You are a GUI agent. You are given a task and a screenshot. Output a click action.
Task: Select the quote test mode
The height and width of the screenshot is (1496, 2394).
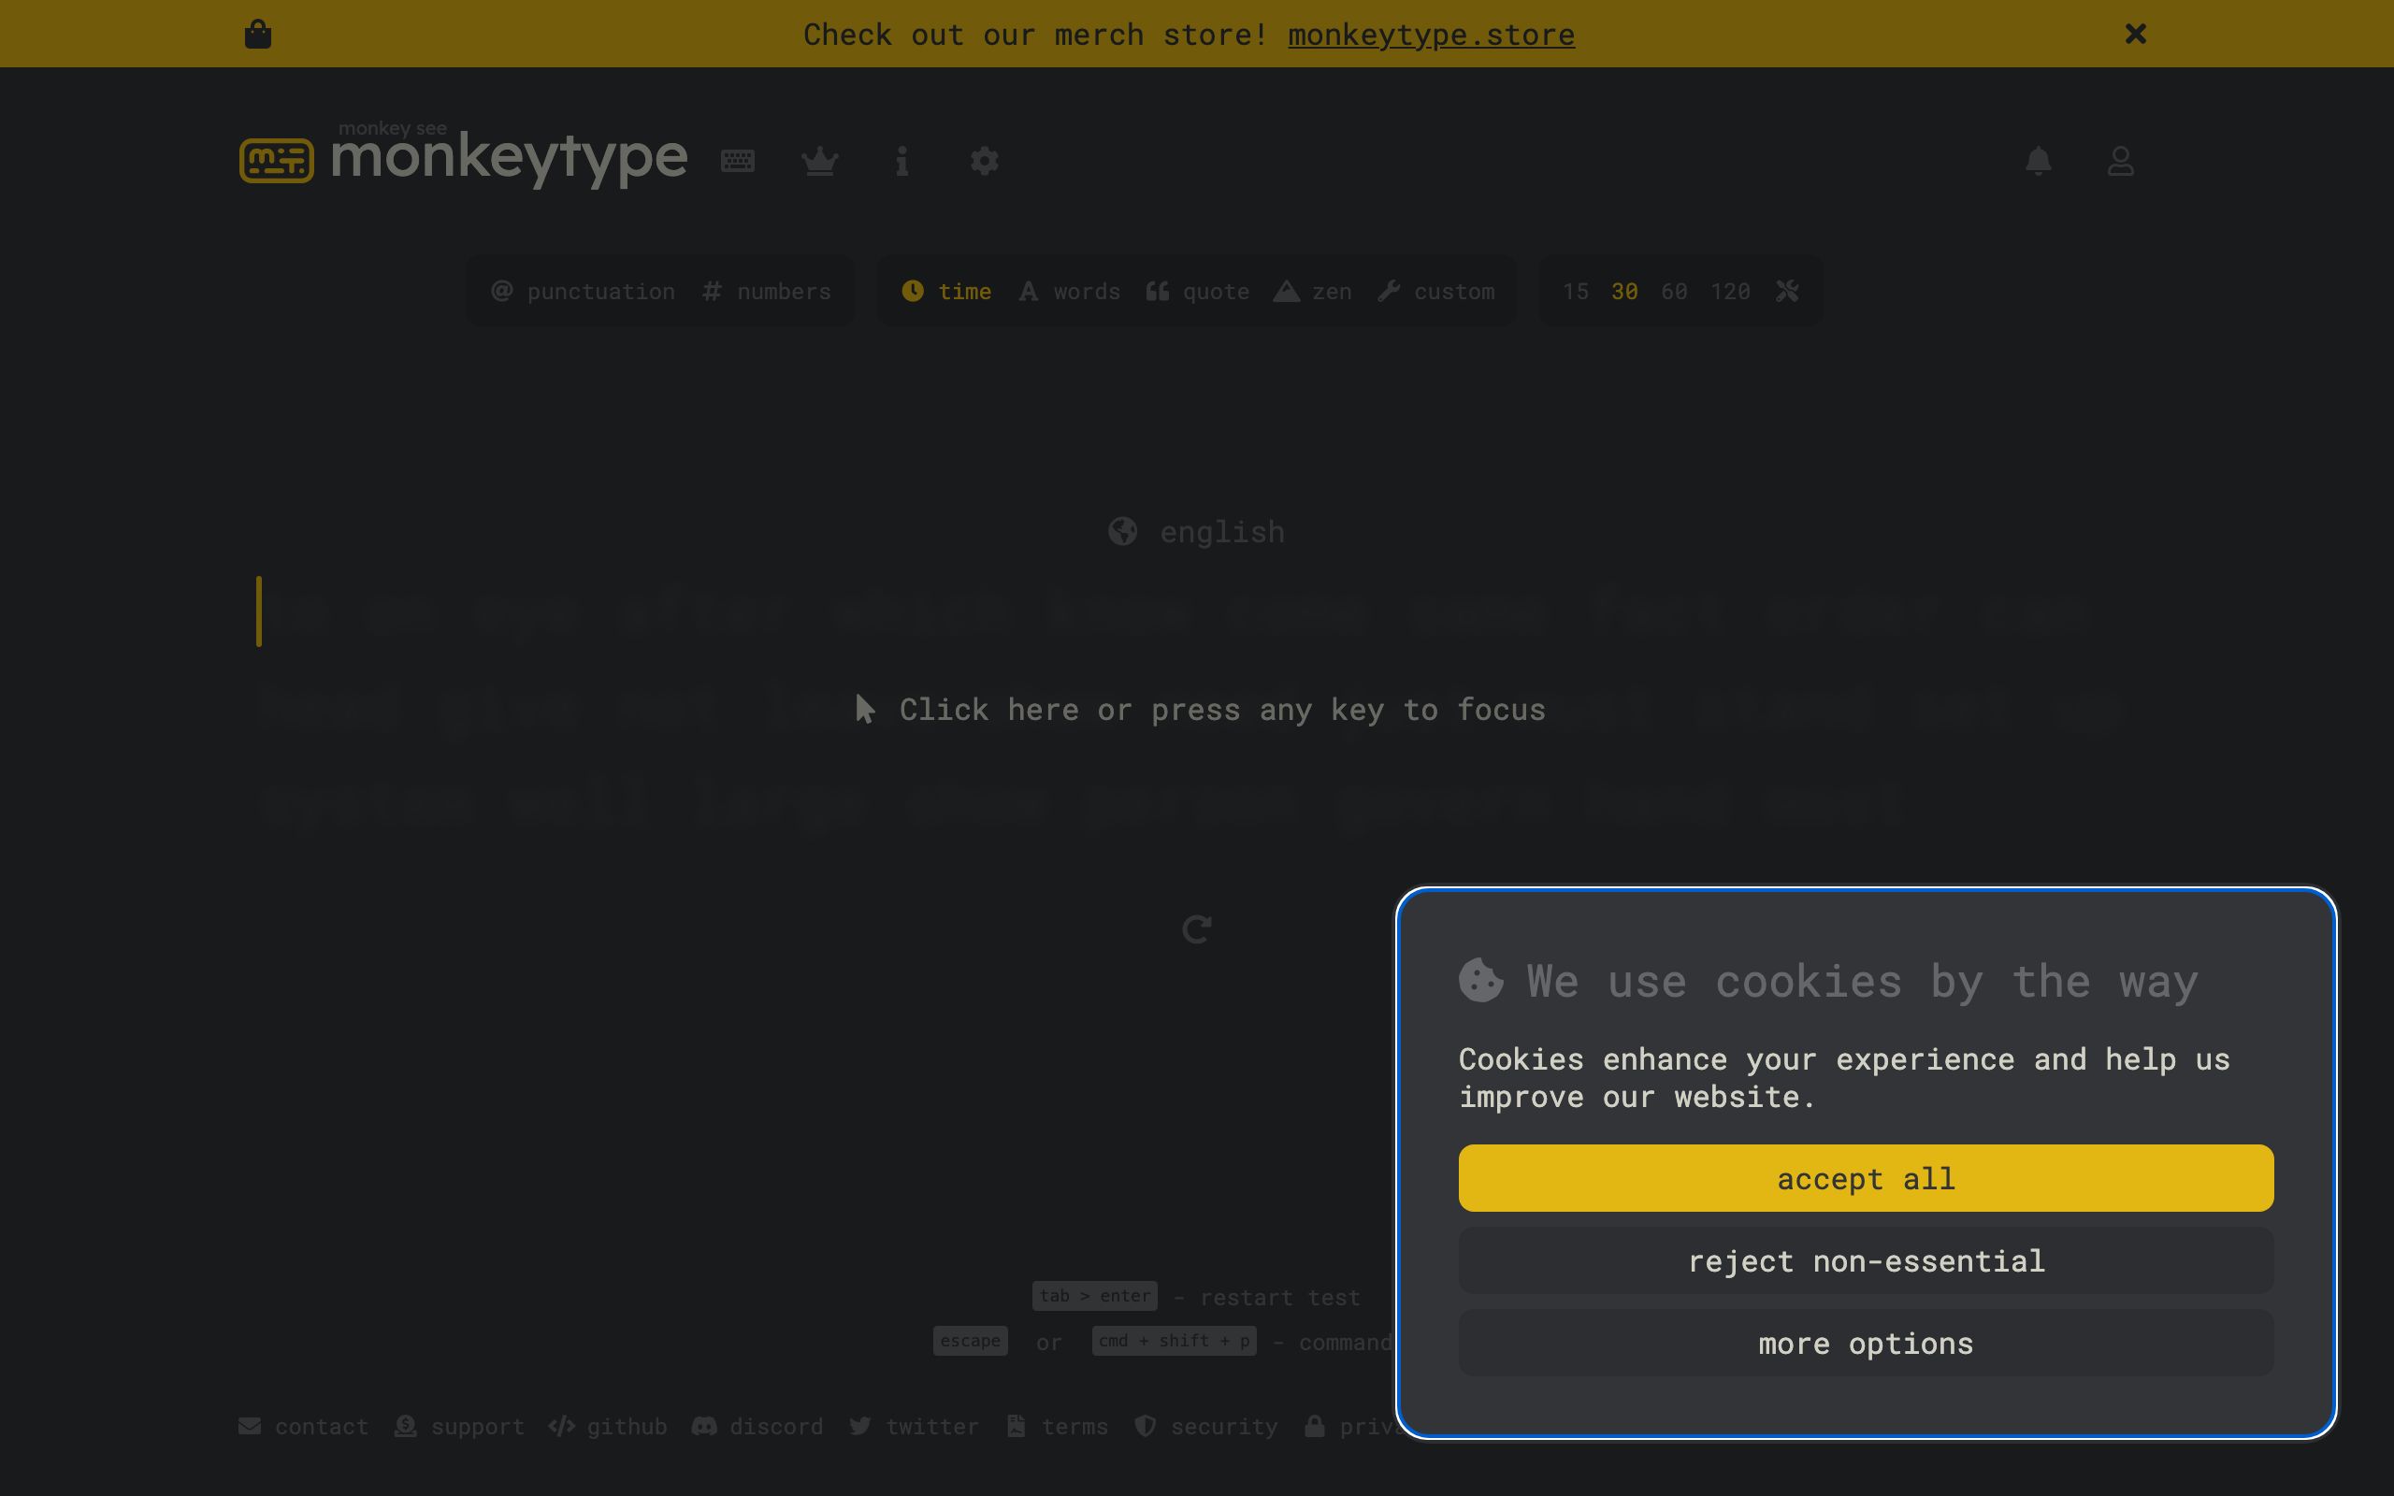pos(1198,291)
